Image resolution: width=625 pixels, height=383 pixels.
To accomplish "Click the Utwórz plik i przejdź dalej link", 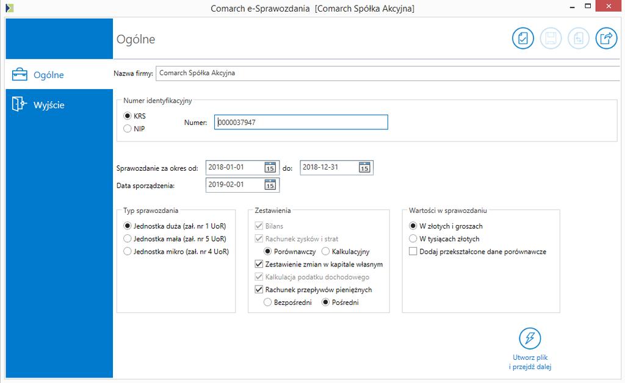I will (530, 362).
